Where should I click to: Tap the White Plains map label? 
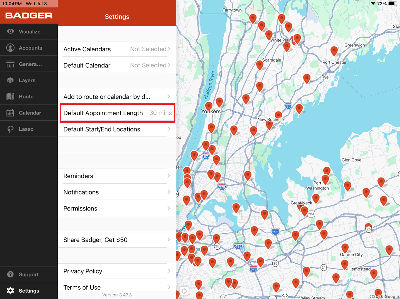point(282,40)
